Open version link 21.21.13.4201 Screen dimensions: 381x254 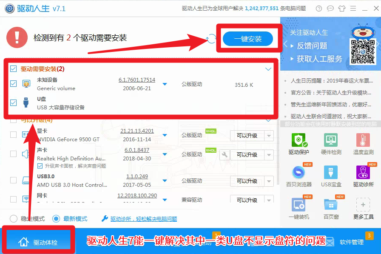point(137,131)
